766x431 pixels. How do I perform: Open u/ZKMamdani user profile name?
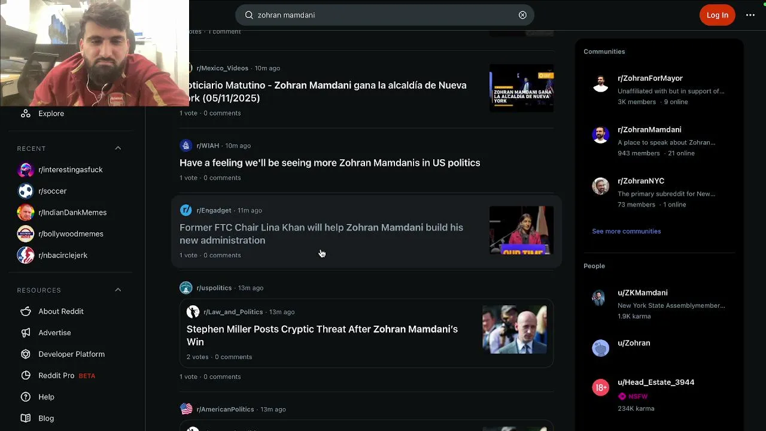pyautogui.click(x=643, y=293)
